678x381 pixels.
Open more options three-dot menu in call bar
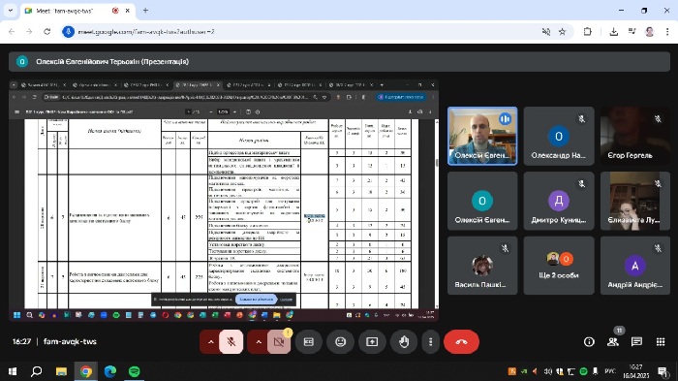[x=430, y=341]
